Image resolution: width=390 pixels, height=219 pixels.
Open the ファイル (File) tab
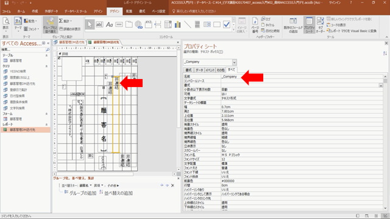coord(7,11)
